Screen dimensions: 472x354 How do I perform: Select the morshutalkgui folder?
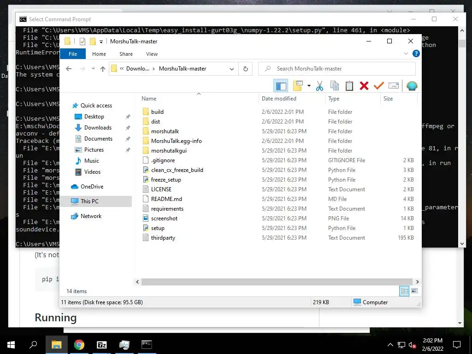[169, 151]
